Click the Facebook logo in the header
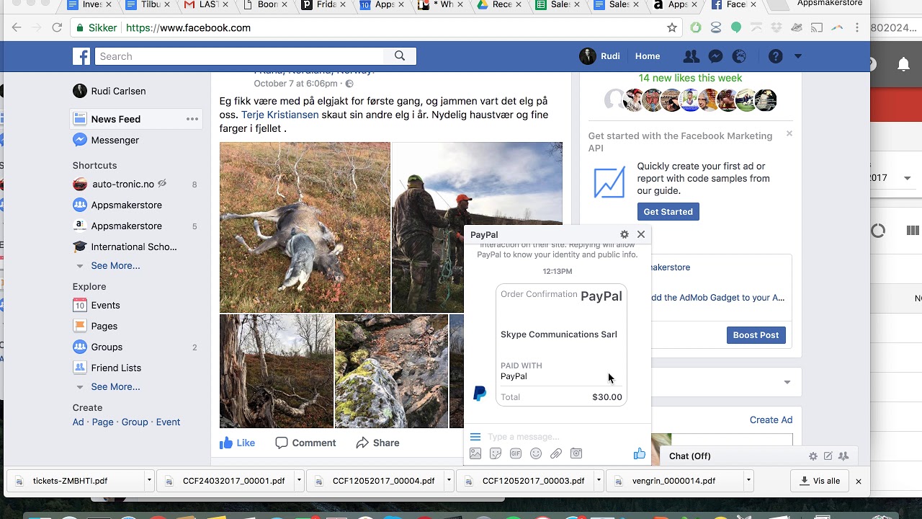 point(81,56)
